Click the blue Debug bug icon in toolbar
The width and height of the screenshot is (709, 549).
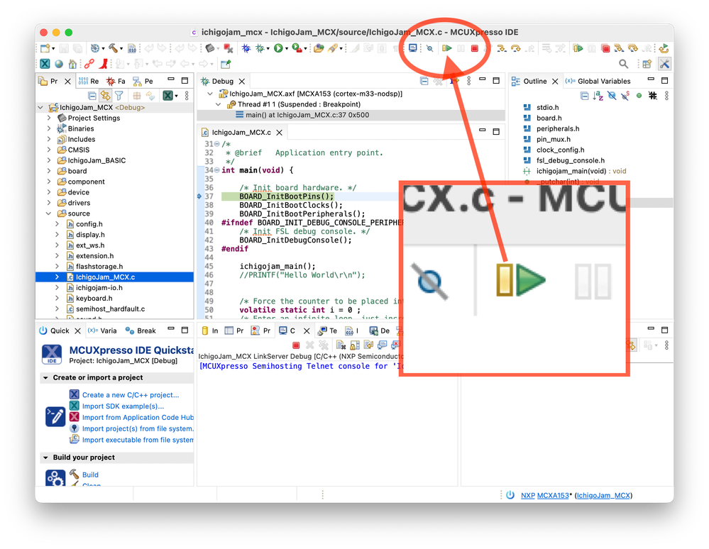246,48
